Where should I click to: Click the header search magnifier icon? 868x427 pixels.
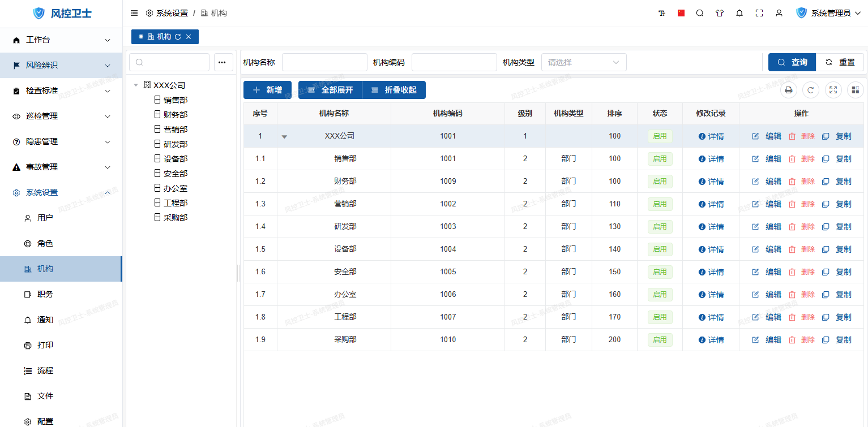(x=700, y=13)
